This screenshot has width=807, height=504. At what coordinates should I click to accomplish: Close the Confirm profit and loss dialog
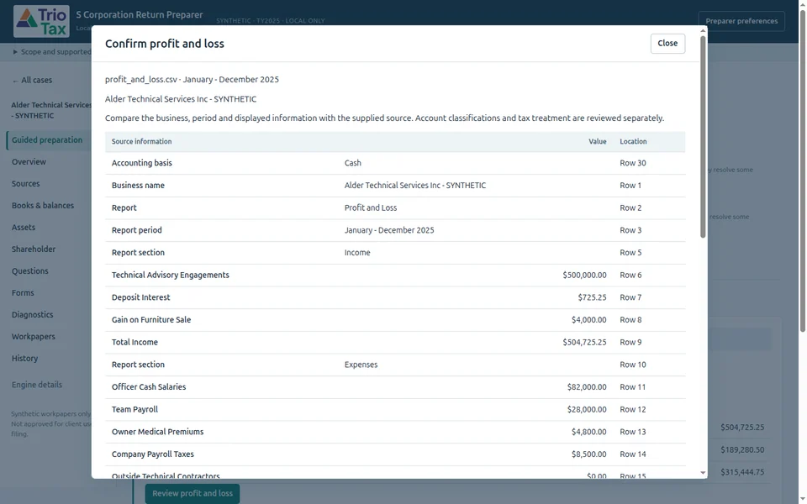point(667,43)
